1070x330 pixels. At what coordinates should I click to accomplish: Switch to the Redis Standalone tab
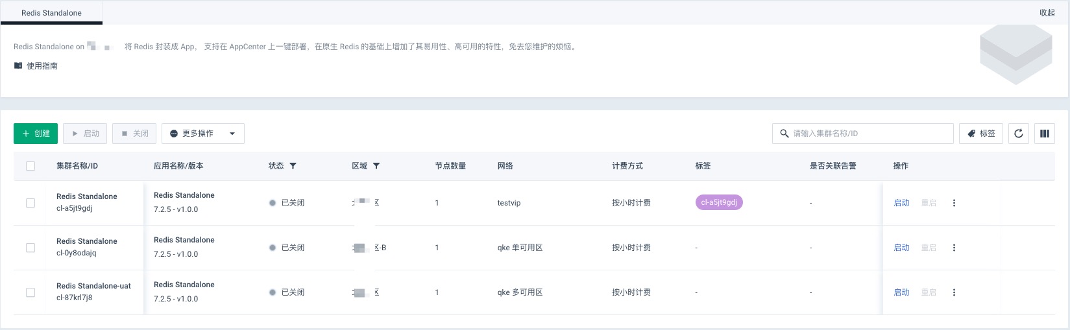(51, 12)
